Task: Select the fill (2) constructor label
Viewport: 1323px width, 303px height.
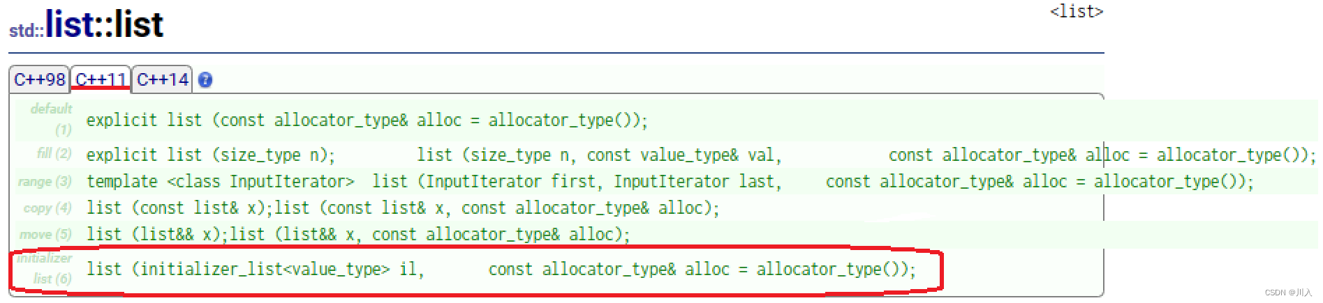Action: (54, 153)
